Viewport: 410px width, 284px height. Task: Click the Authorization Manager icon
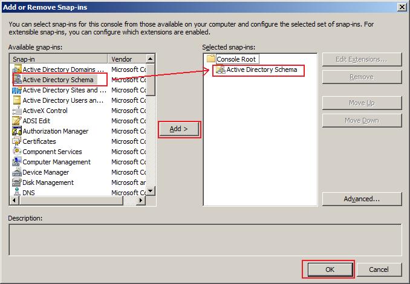(17, 131)
